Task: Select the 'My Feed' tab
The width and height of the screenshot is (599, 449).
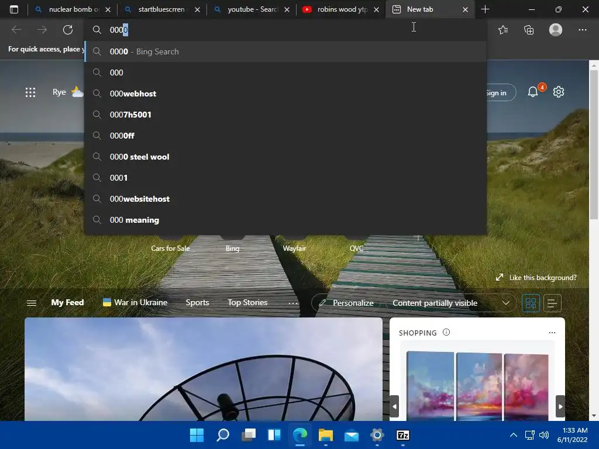Action: tap(67, 302)
